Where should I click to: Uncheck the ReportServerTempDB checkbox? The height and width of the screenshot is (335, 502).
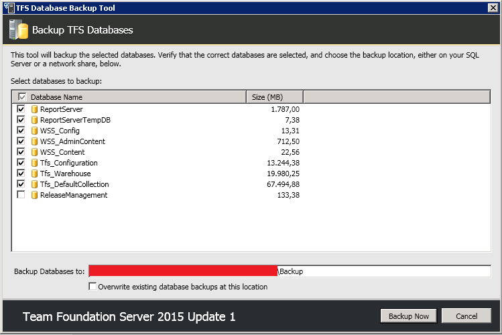point(21,120)
